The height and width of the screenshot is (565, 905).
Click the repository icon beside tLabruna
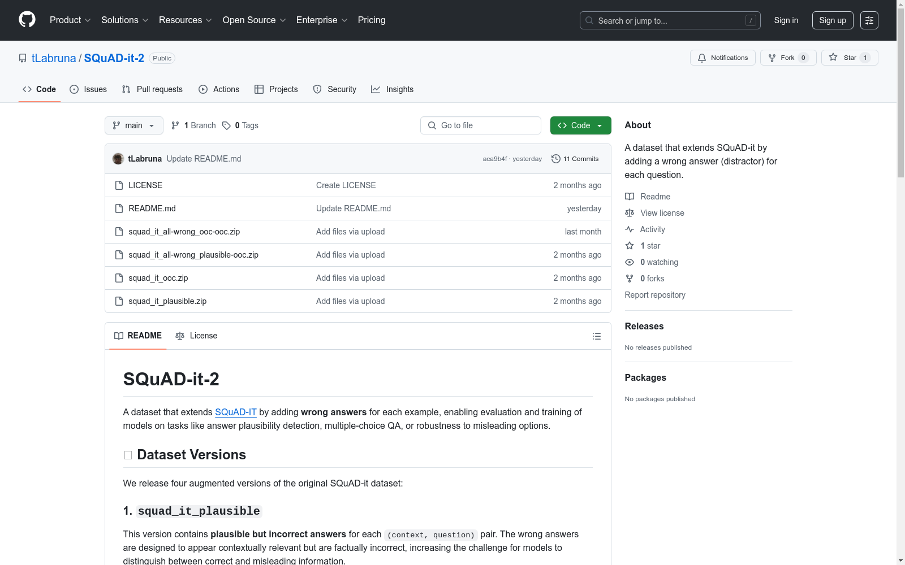click(x=23, y=58)
